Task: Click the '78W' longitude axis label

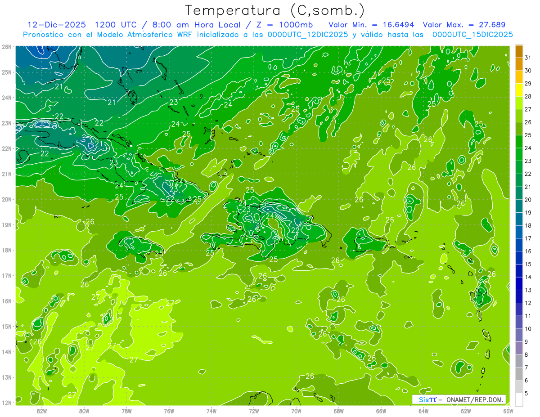Action: pos(126,411)
